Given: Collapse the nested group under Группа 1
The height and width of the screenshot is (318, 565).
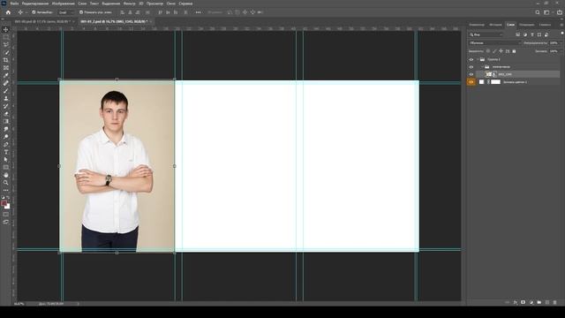Looking at the screenshot, I should 483,67.
